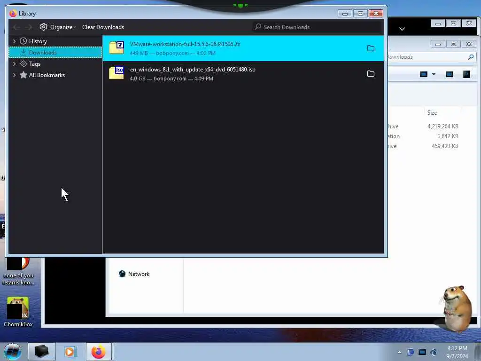Click the back arrow in Library toolbar
481x361 pixels.
(x=16, y=27)
